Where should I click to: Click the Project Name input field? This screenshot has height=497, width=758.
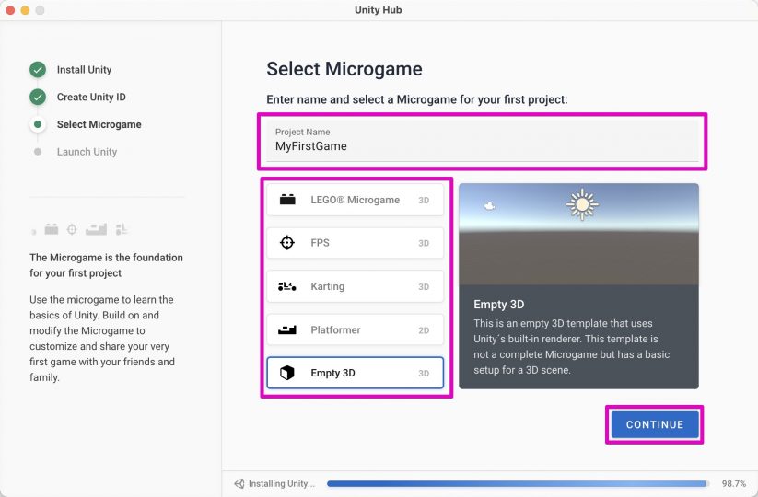[x=482, y=141]
